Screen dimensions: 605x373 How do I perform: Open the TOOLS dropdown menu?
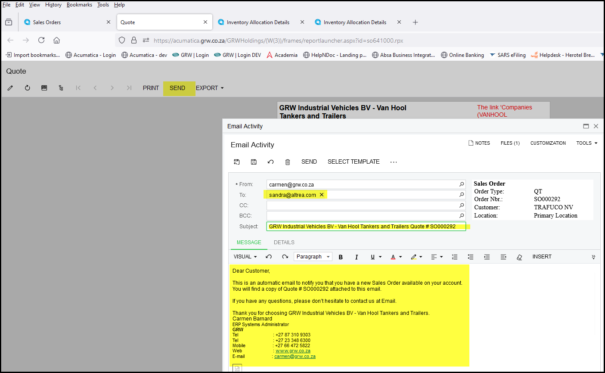(x=586, y=143)
